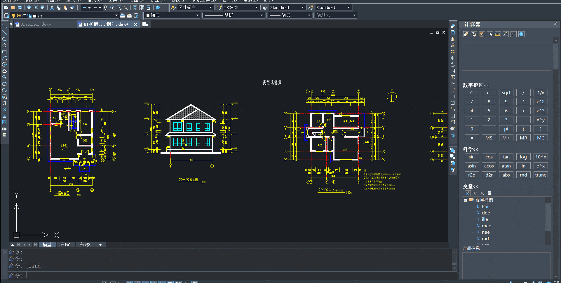Click the Mirror tool in modify toolbar
The height and width of the screenshot is (283, 561).
(x=453, y=39)
